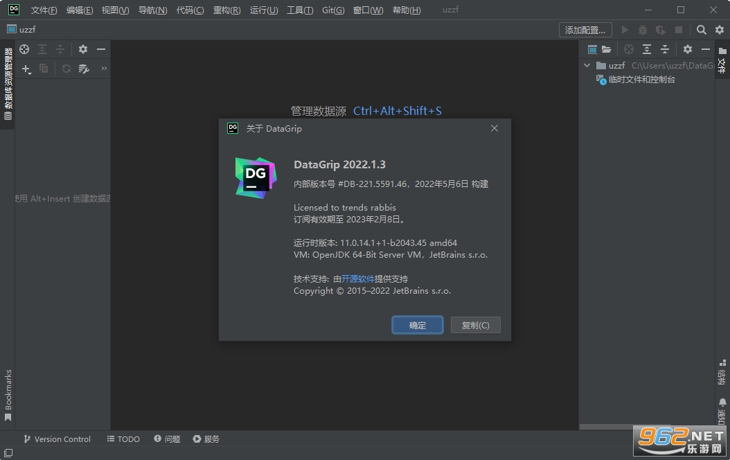Select the uzzf folder in Files tree
Screen dimensions: 730x460
(x=617, y=66)
